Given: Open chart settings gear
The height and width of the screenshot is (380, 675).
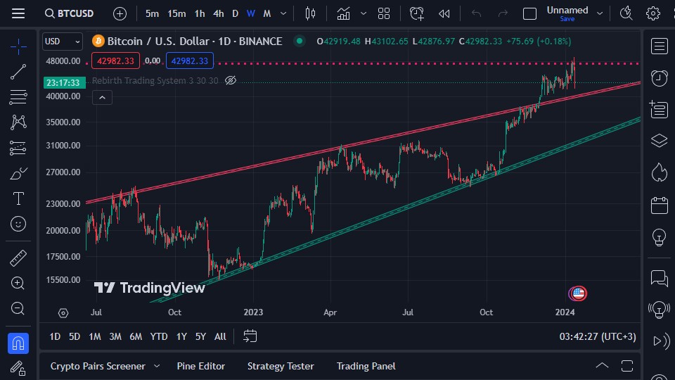Looking at the screenshot, I should pyautogui.click(x=653, y=14).
